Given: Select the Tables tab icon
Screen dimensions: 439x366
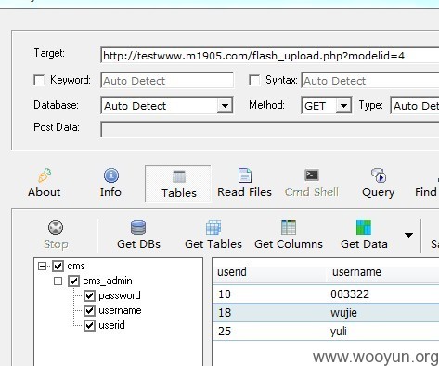Looking at the screenshot, I should tap(179, 176).
